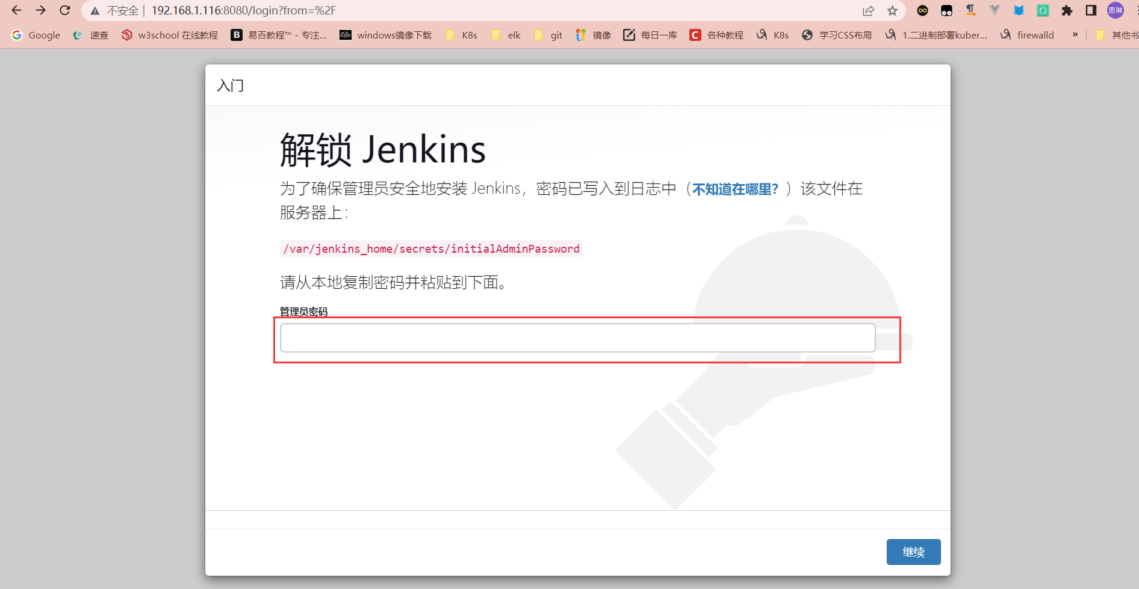Reload the Jenkins login page
This screenshot has width=1139, height=589.
click(x=65, y=10)
